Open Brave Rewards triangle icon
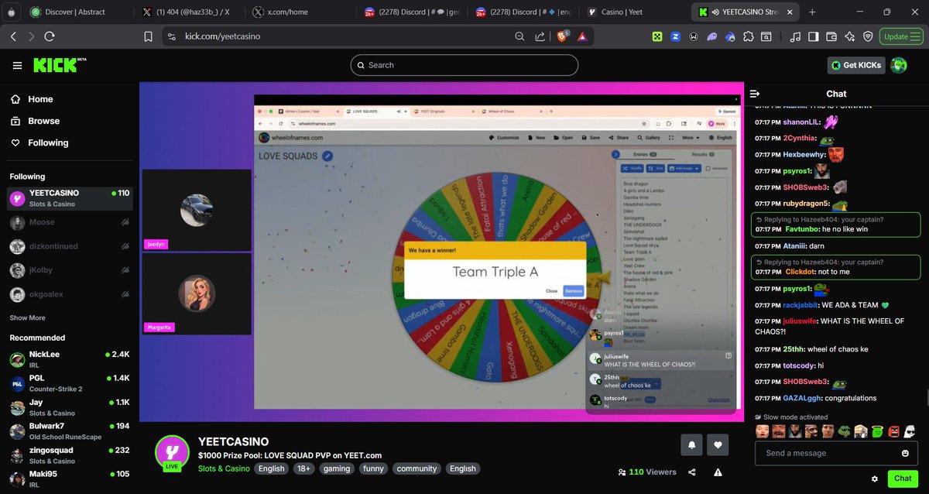The height and width of the screenshot is (494, 929). click(x=581, y=36)
